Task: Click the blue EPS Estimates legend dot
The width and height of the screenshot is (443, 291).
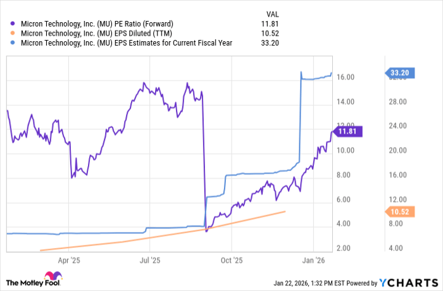Action: click(13, 43)
